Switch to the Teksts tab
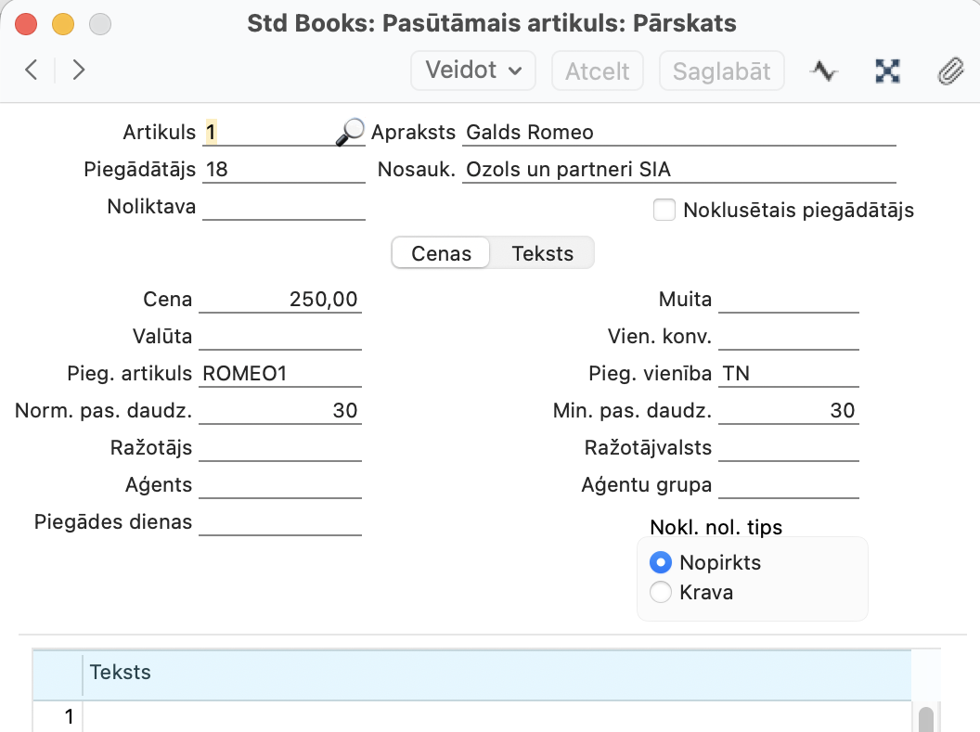 pyautogui.click(x=542, y=253)
